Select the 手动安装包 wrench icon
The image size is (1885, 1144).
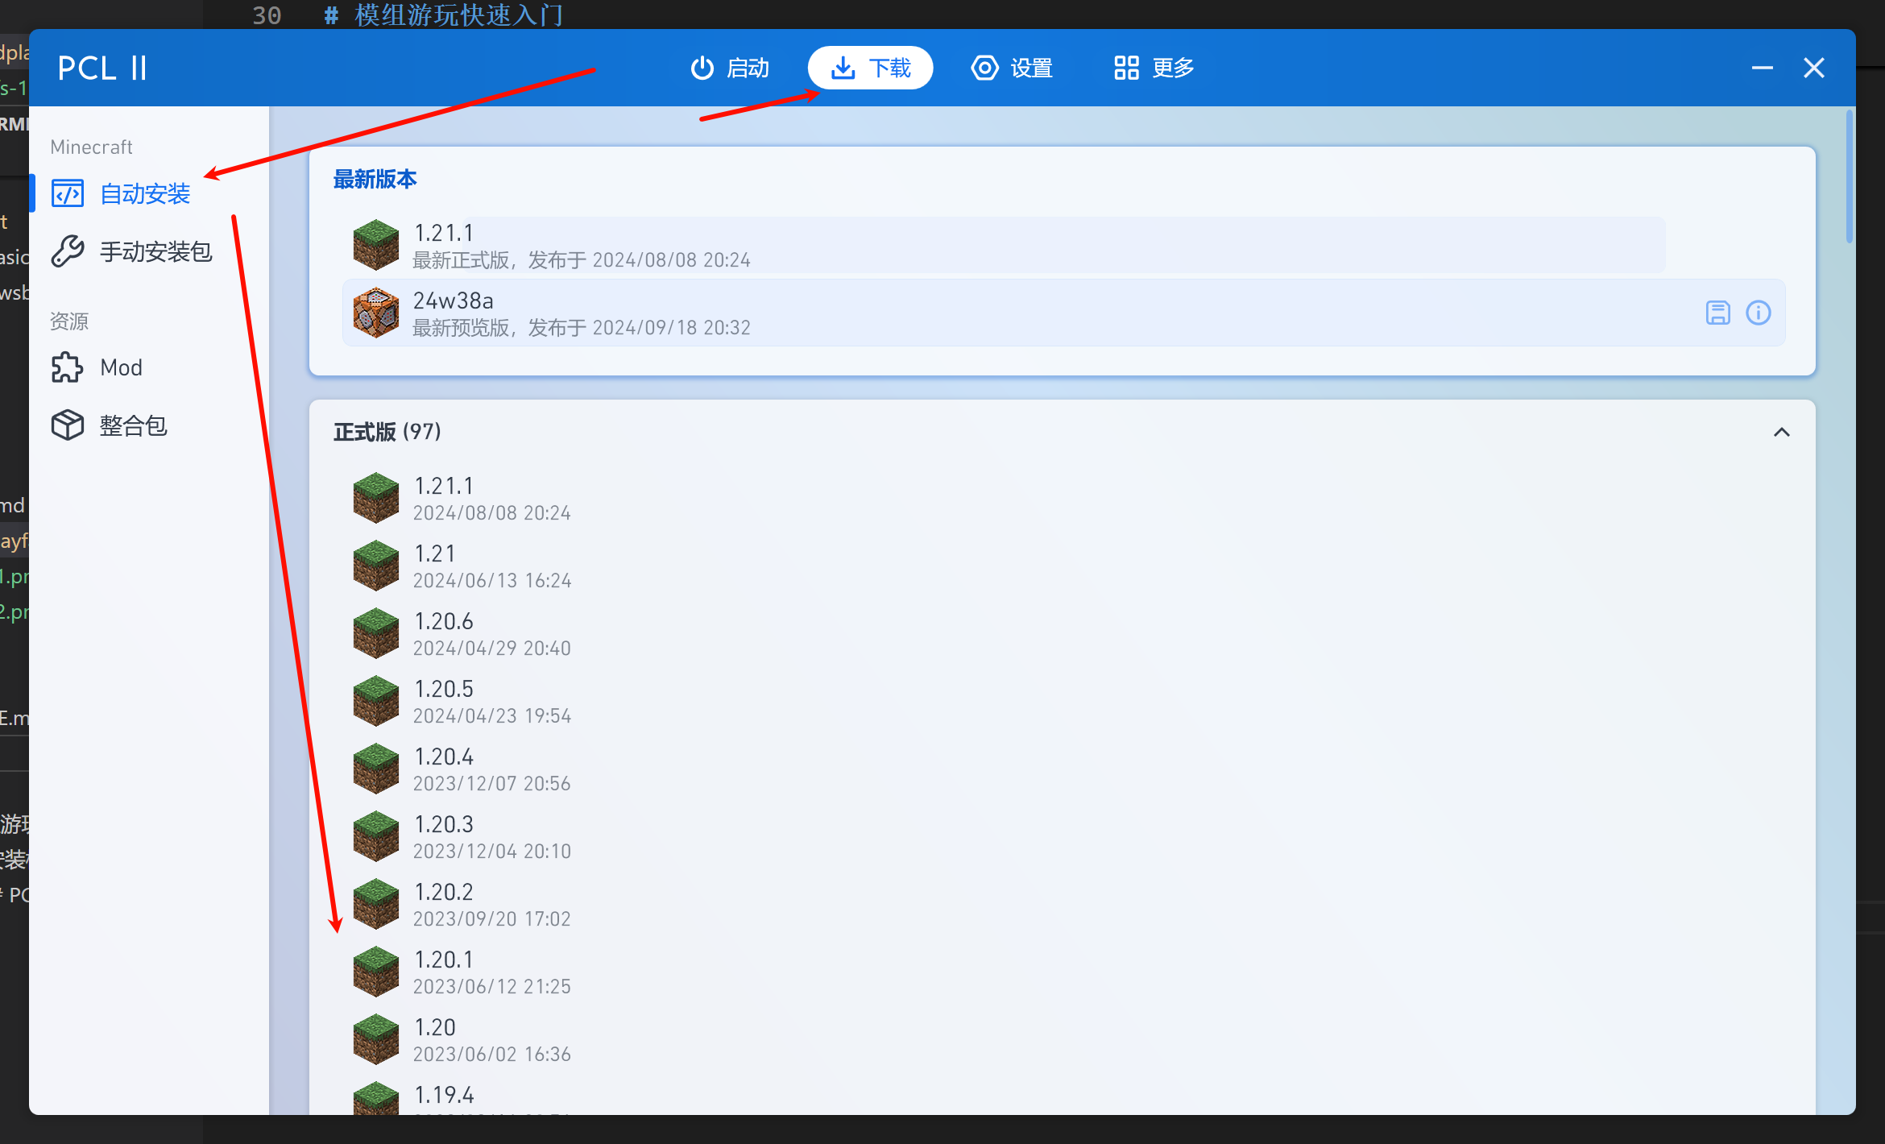coord(68,251)
